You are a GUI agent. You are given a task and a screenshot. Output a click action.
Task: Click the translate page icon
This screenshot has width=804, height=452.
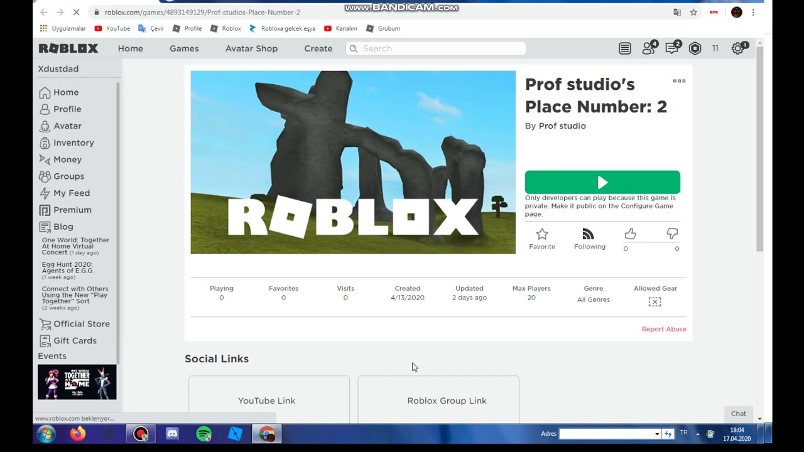[677, 12]
